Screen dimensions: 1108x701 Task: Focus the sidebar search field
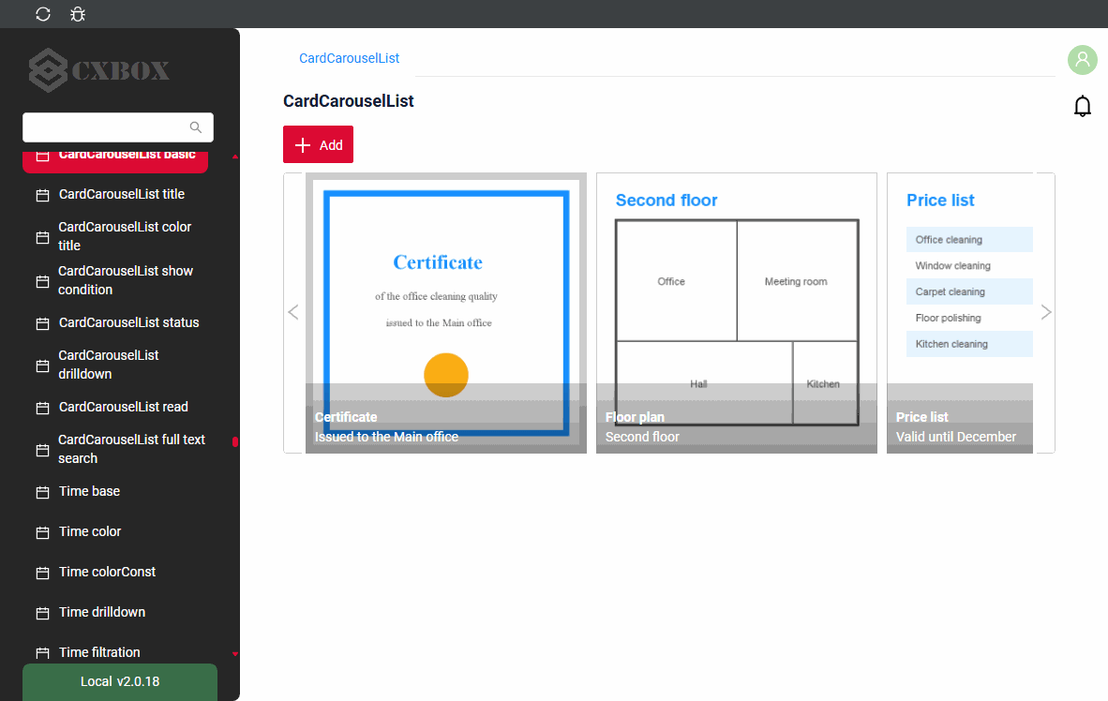(x=118, y=127)
